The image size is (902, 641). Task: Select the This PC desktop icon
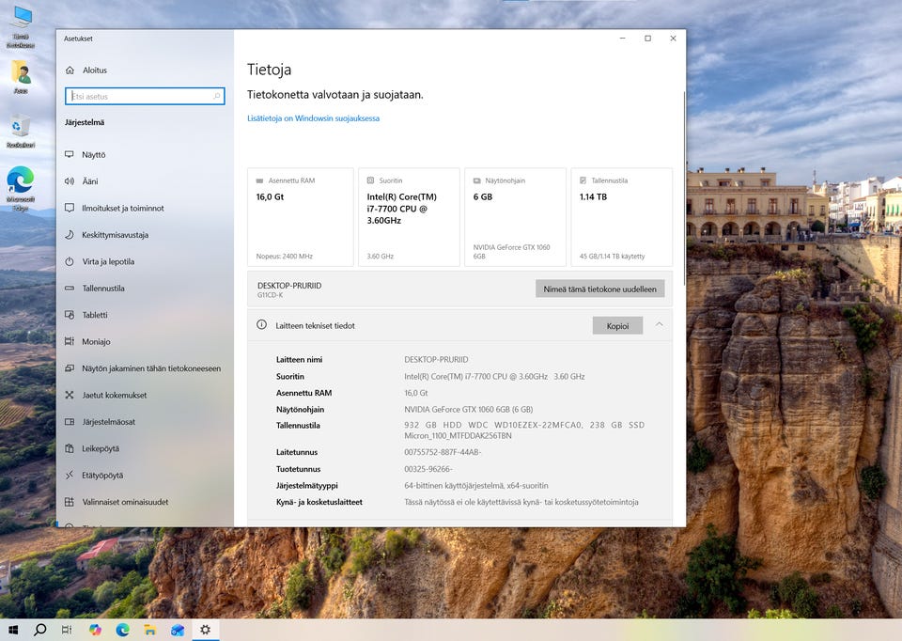(x=21, y=27)
